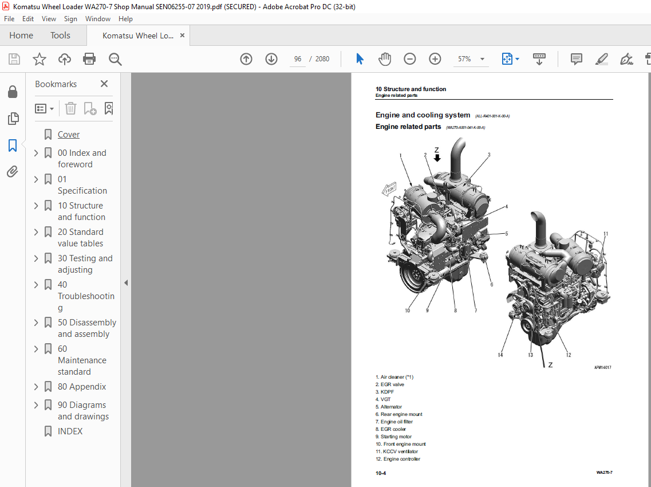
Task: Zoom in with plus icon
Action: [435, 59]
